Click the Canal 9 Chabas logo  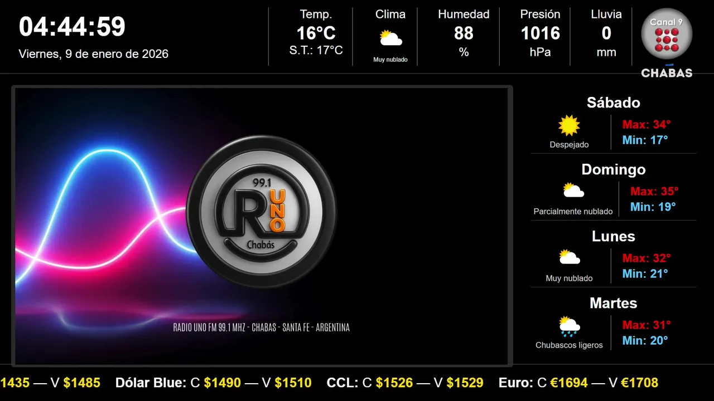pyautogui.click(x=667, y=42)
